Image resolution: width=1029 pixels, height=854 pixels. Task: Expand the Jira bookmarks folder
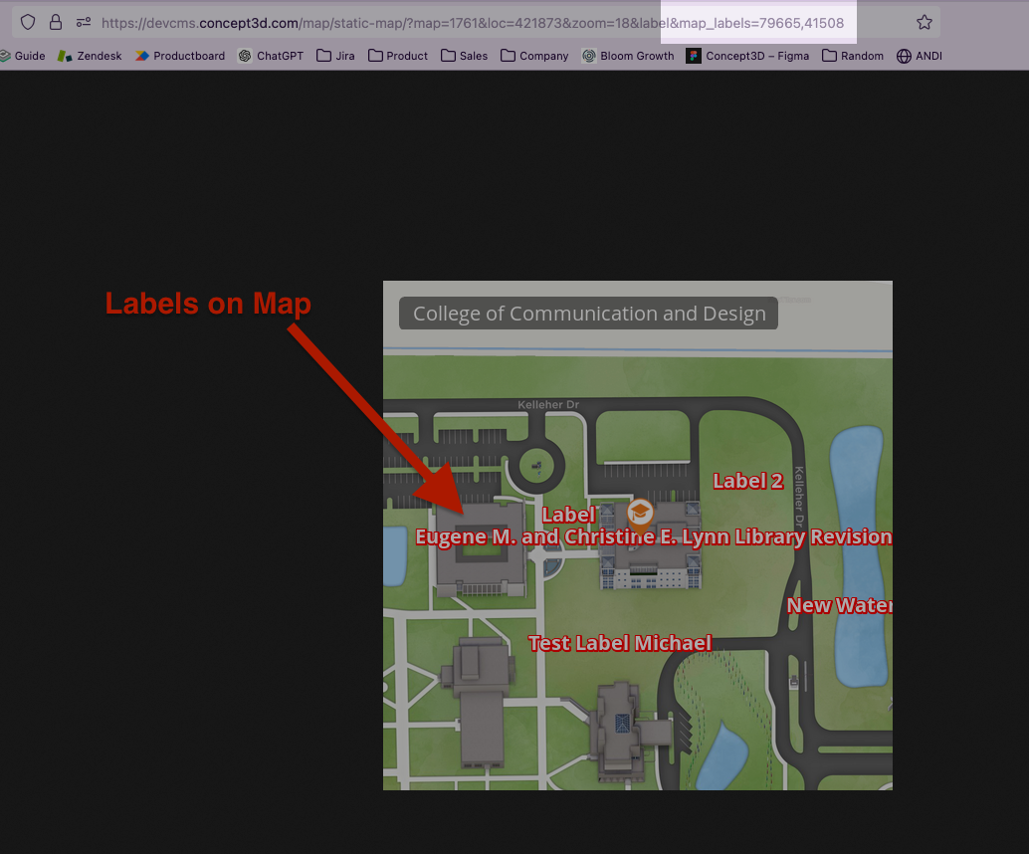(x=335, y=56)
